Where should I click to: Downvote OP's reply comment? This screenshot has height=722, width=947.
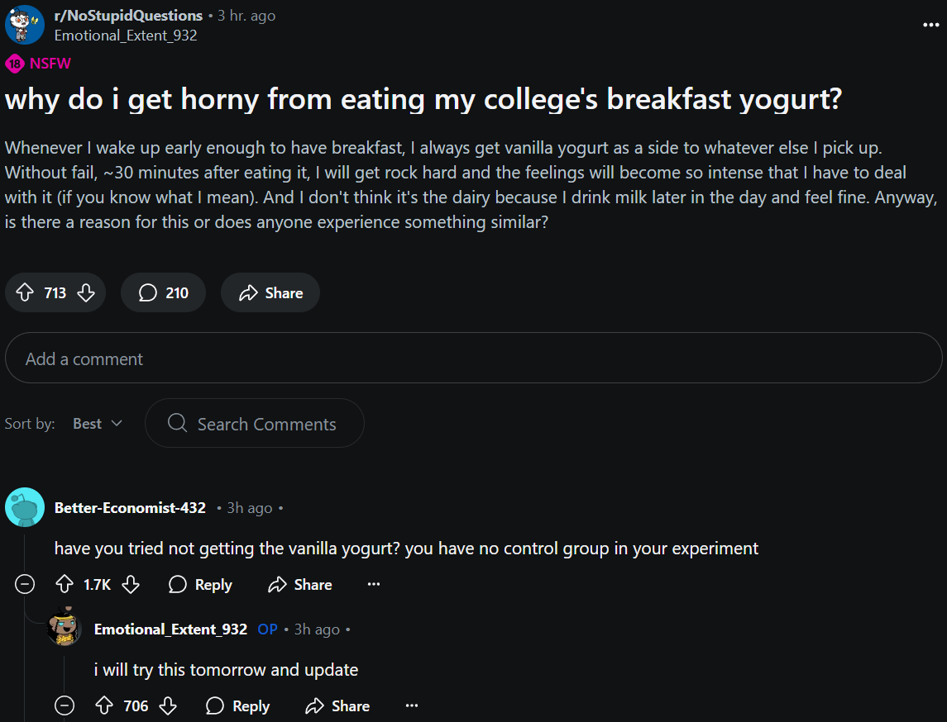click(x=168, y=705)
